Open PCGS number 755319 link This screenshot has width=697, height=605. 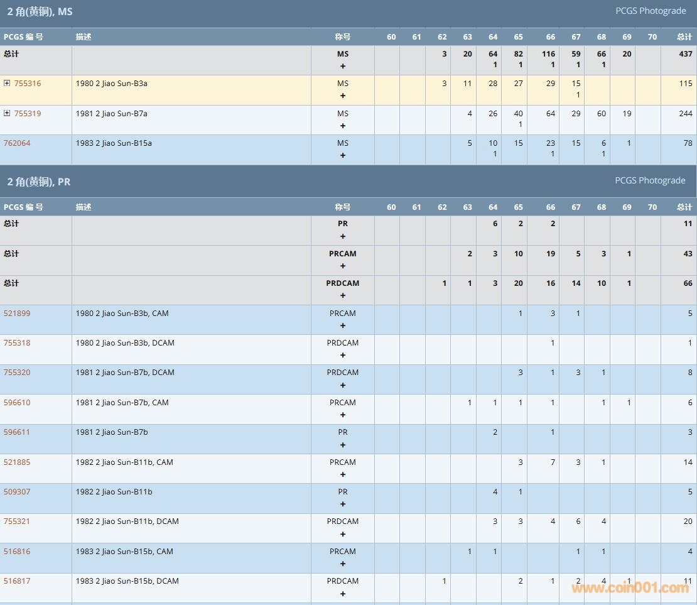click(x=28, y=114)
